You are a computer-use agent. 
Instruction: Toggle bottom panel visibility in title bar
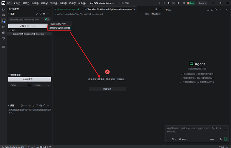[x=173, y=3]
